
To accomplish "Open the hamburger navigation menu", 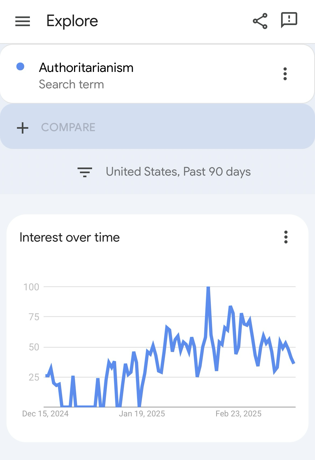I will point(23,21).
